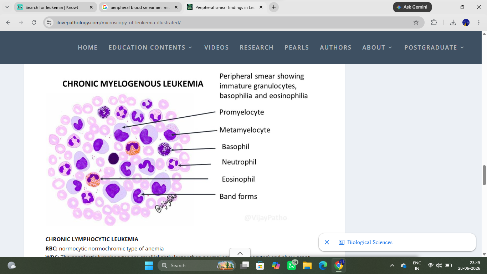487x274 pixels.
Task: Open the RESEARCH menu item
Action: click(x=257, y=47)
